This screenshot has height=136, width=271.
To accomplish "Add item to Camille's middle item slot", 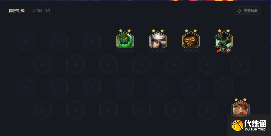I will coord(158,50).
